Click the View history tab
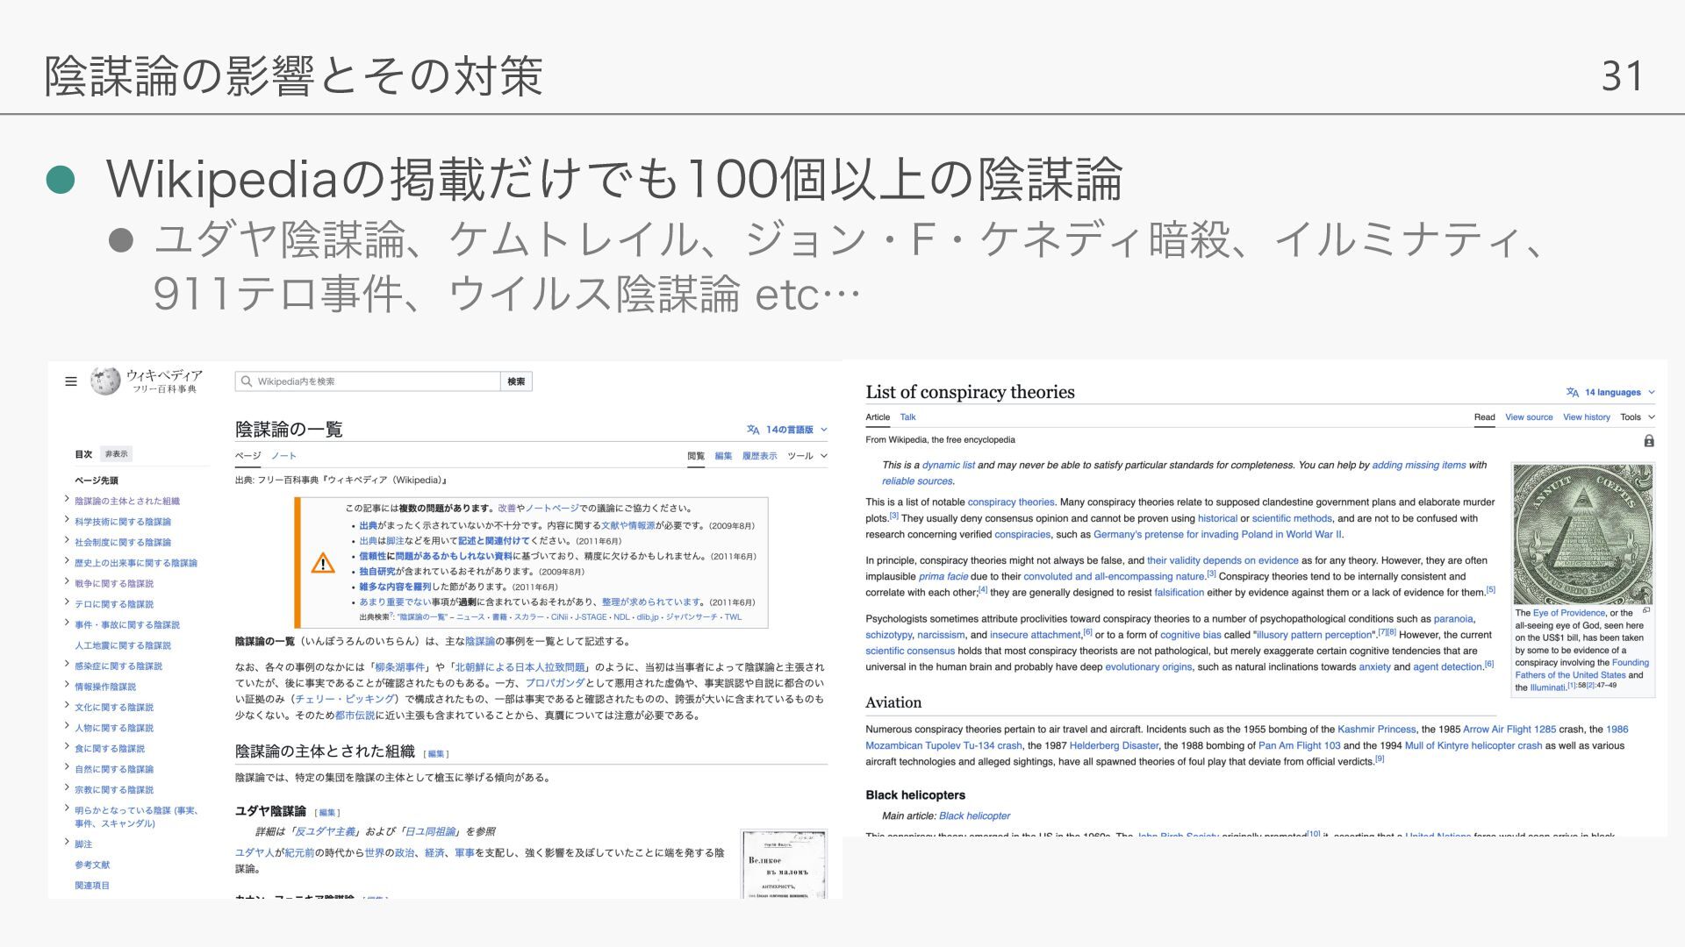Screen dimensions: 1685x947 [x=1586, y=417]
